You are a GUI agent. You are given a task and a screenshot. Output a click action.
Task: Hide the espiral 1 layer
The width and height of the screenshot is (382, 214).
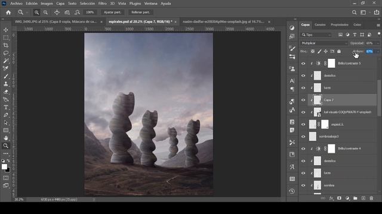point(303,124)
